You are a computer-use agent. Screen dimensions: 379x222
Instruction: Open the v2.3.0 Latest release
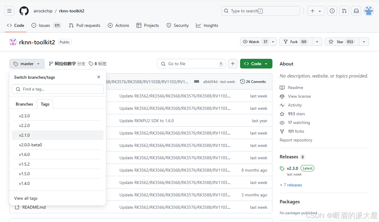[297, 168]
